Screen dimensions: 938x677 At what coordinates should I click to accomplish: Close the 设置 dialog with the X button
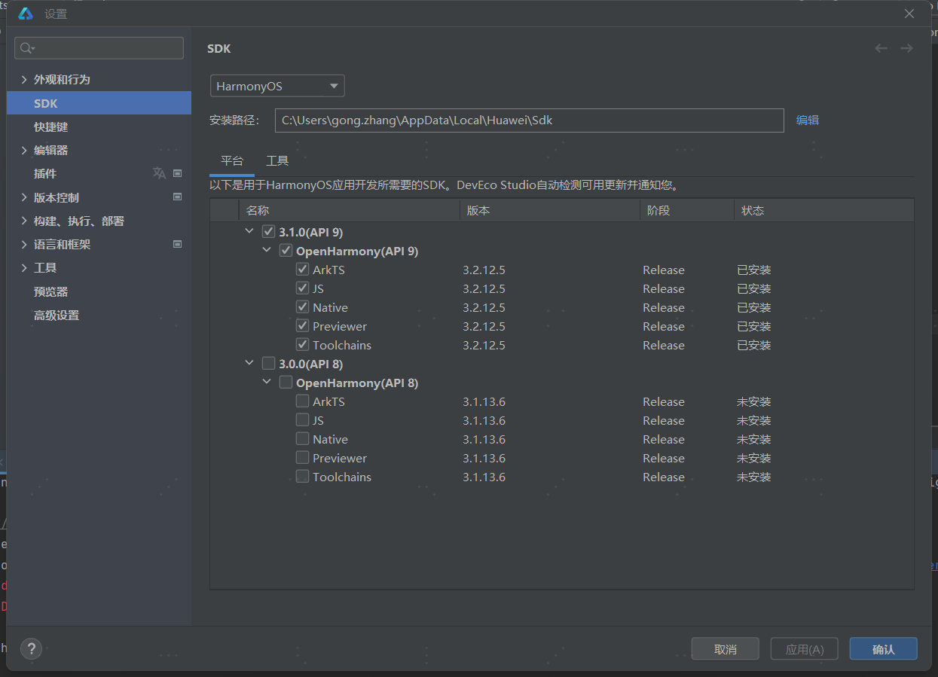point(909,14)
